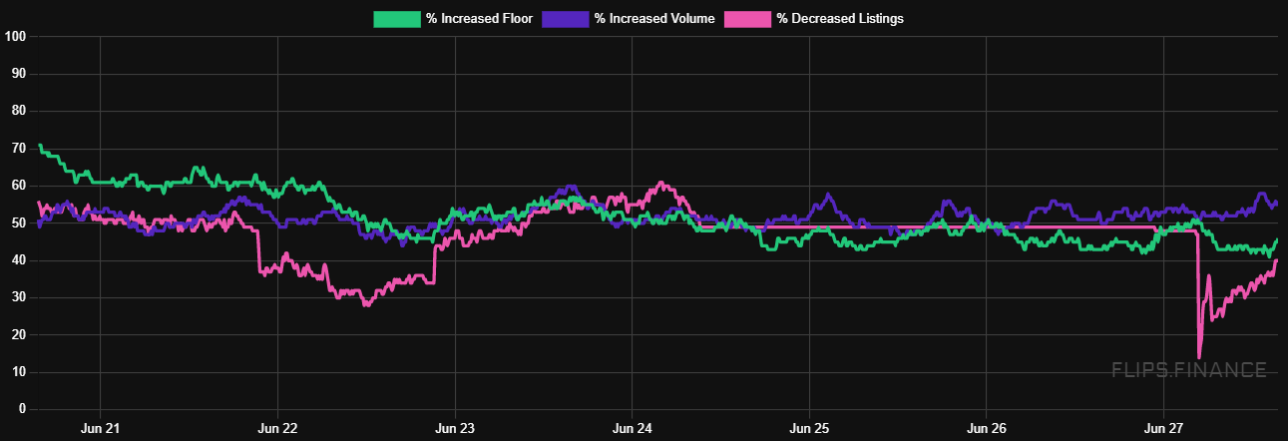Click the Jun 21 x-axis date label
This screenshot has width=1288, height=441.
100,428
